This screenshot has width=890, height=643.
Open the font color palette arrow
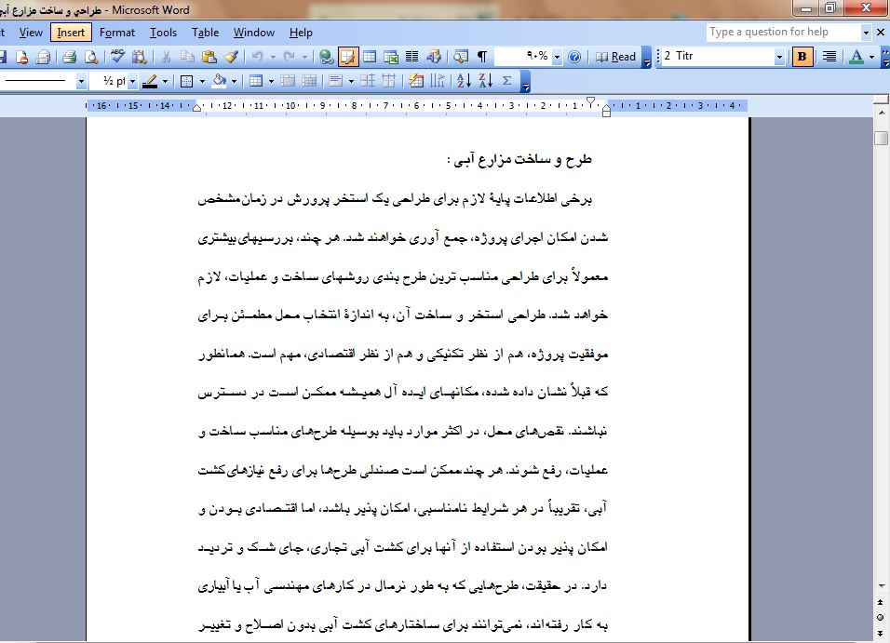point(871,57)
